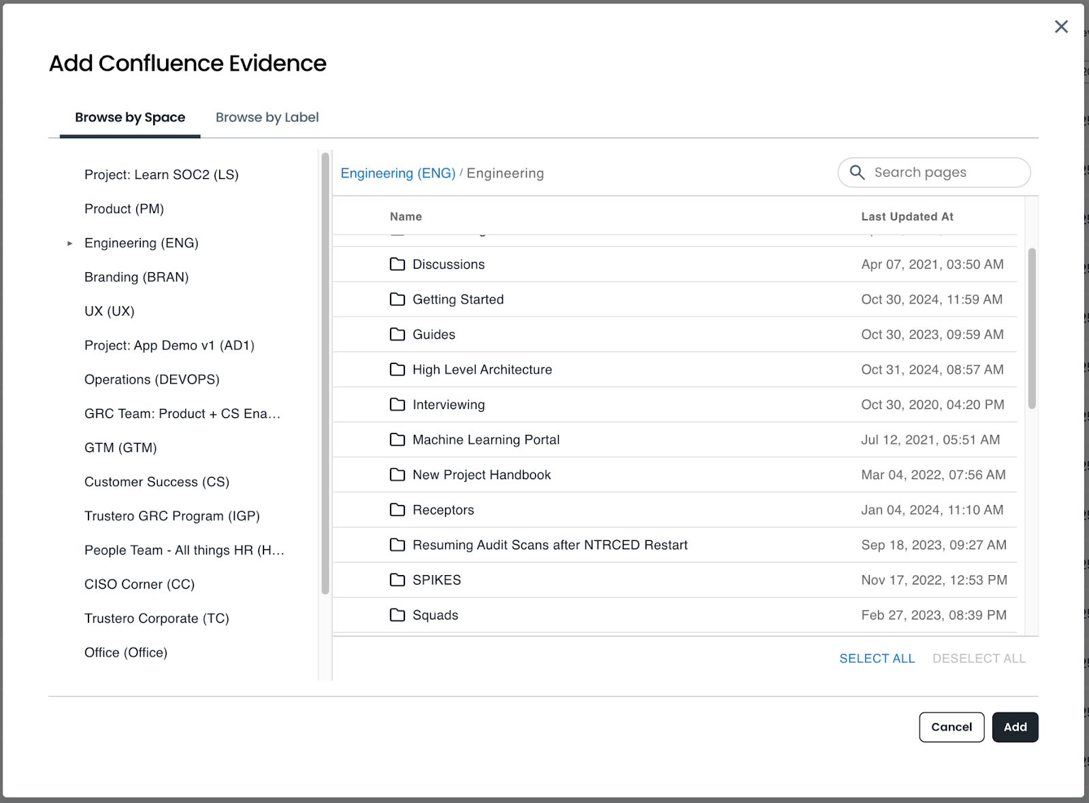
Task: Switch to Browse by Space tab
Action: click(130, 117)
